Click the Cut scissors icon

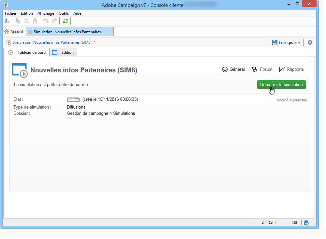[26, 21]
